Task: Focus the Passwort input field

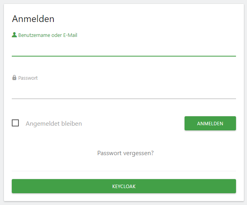Action: [124, 91]
